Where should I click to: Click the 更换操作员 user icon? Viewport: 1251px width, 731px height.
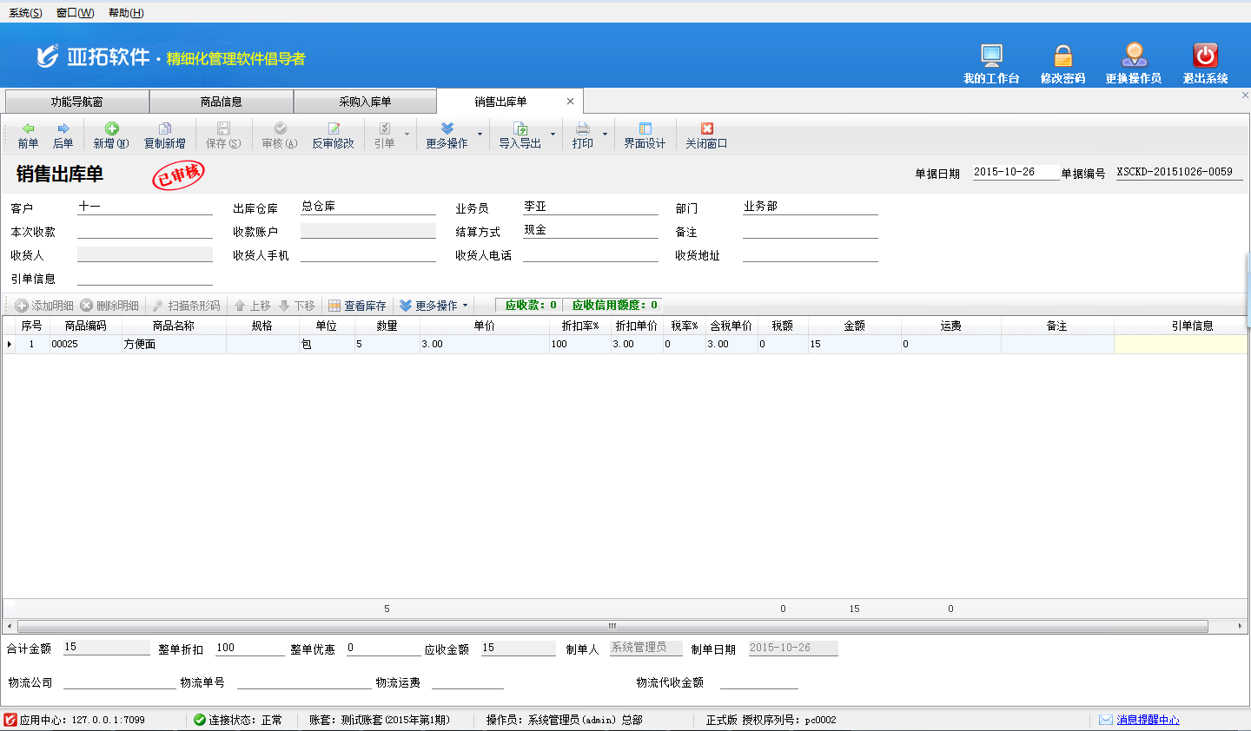[1134, 56]
